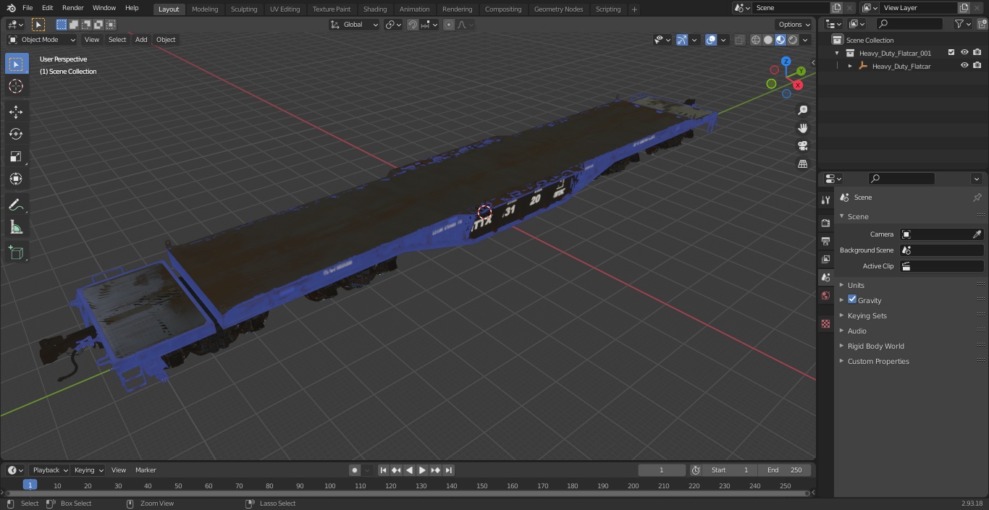Toggle the camera view icon
Image resolution: width=989 pixels, height=510 pixels.
[803, 146]
